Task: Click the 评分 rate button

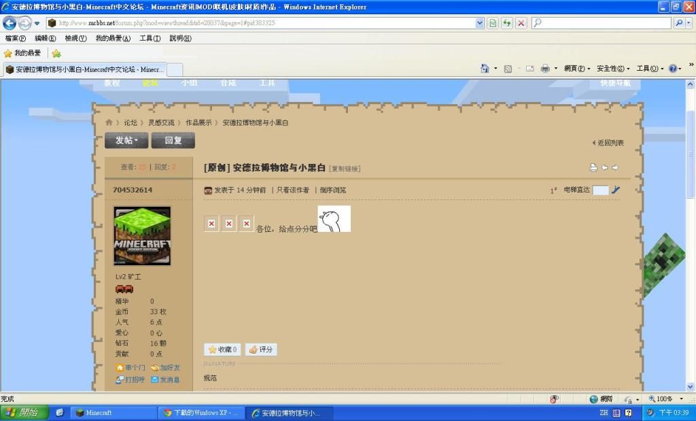Action: coord(261,350)
